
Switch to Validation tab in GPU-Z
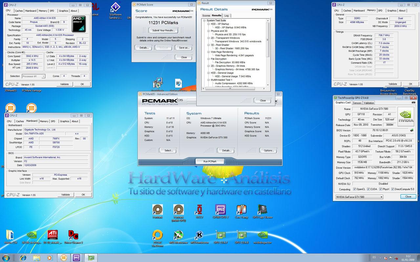[369, 103]
